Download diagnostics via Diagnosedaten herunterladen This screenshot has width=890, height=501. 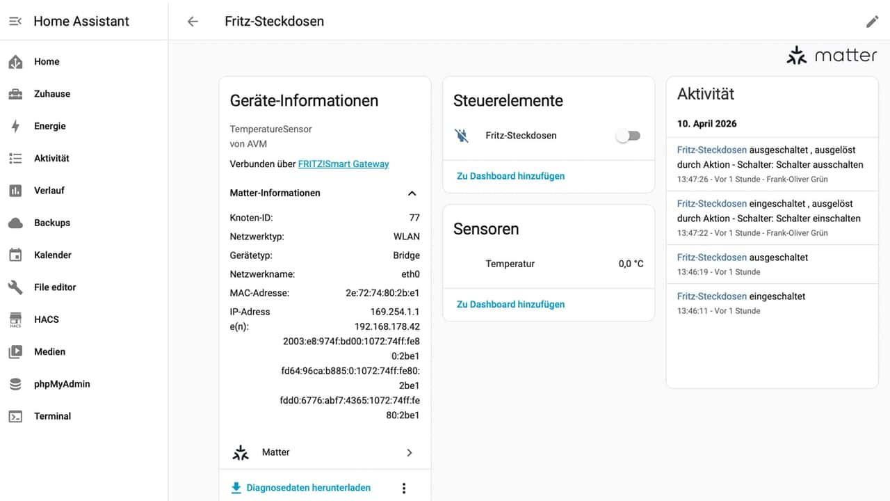point(308,488)
